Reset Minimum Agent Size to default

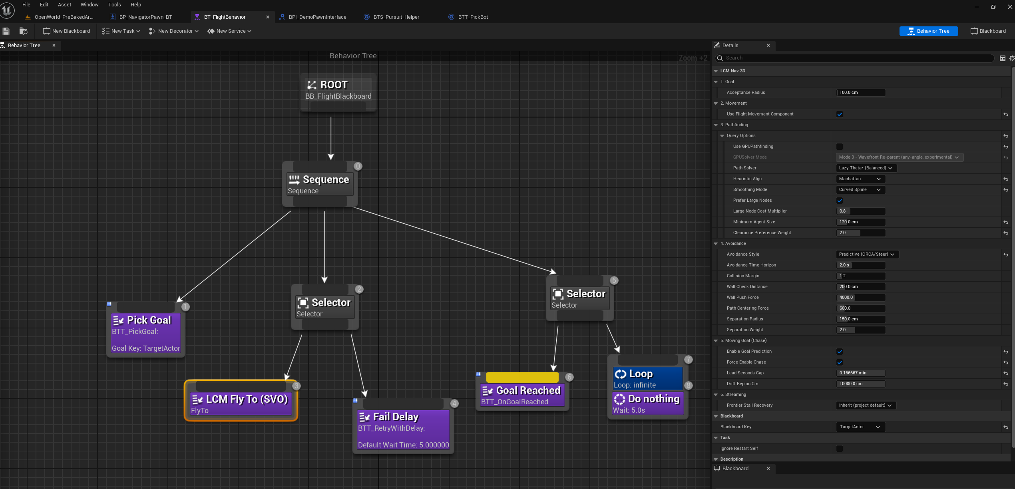[x=1005, y=222]
